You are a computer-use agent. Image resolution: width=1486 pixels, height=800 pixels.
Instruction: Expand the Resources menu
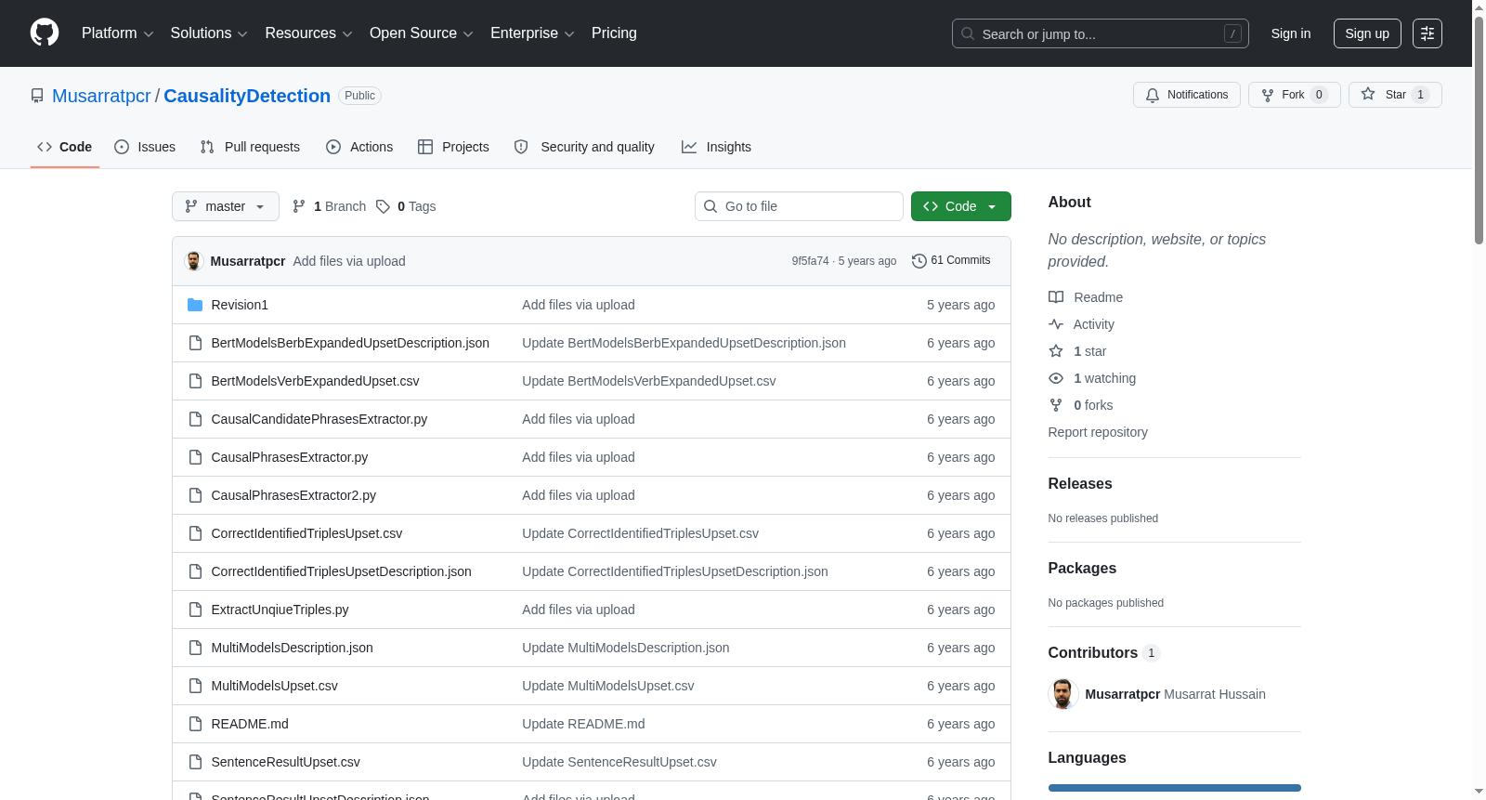[x=308, y=33]
